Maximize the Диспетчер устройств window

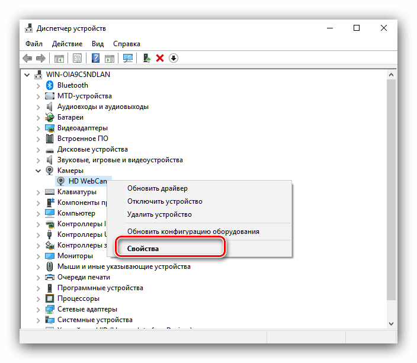357,28
